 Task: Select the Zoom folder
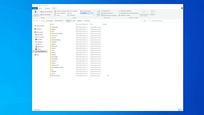tap(53, 74)
